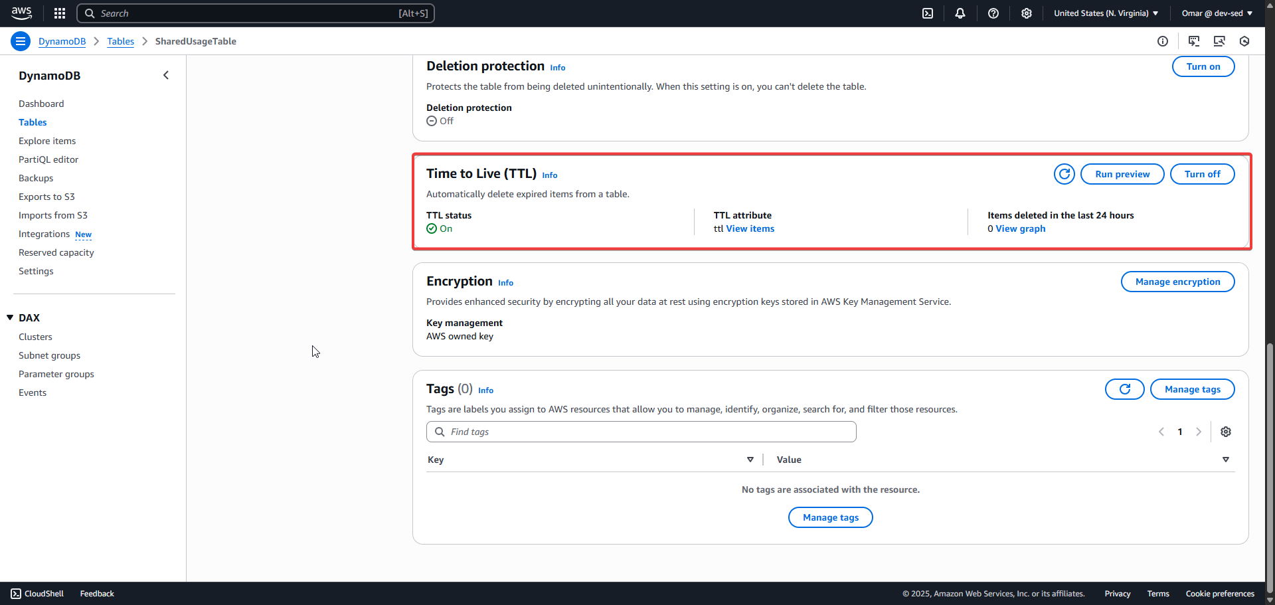This screenshot has height=605, width=1275.
Task: Click the Find tags input field
Action: coord(641,432)
